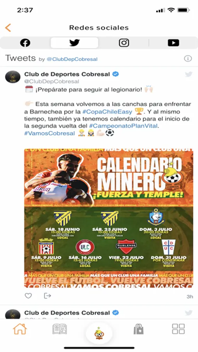
Task: Open Club de Deportes Cobresal profile avatar
Action: [x=13, y=77]
